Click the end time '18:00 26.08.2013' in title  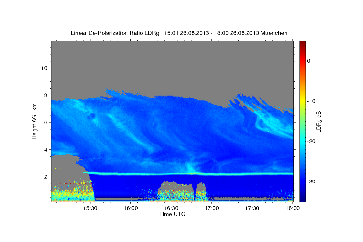coord(237,33)
